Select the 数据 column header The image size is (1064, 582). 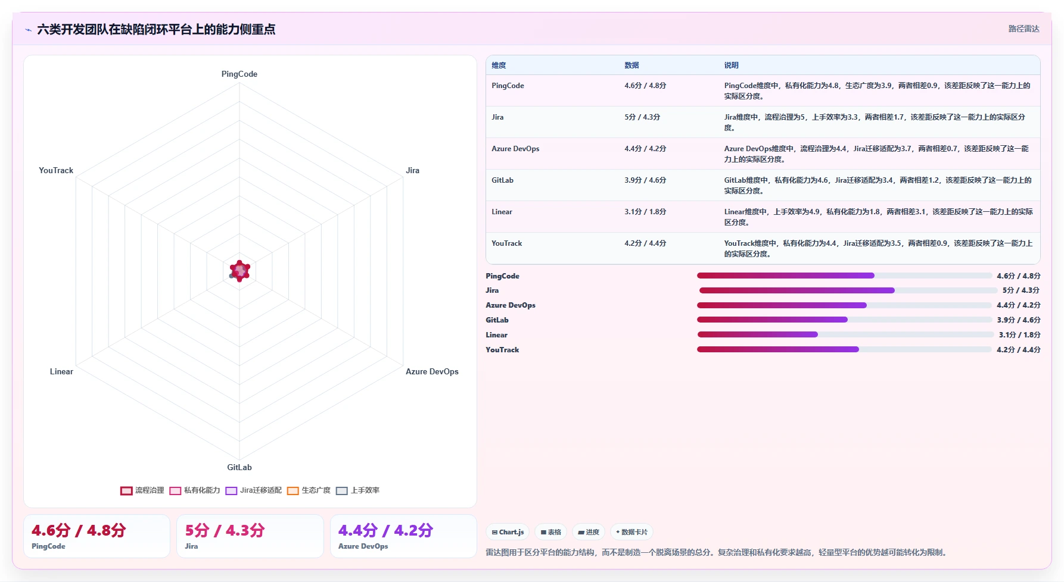coord(631,65)
